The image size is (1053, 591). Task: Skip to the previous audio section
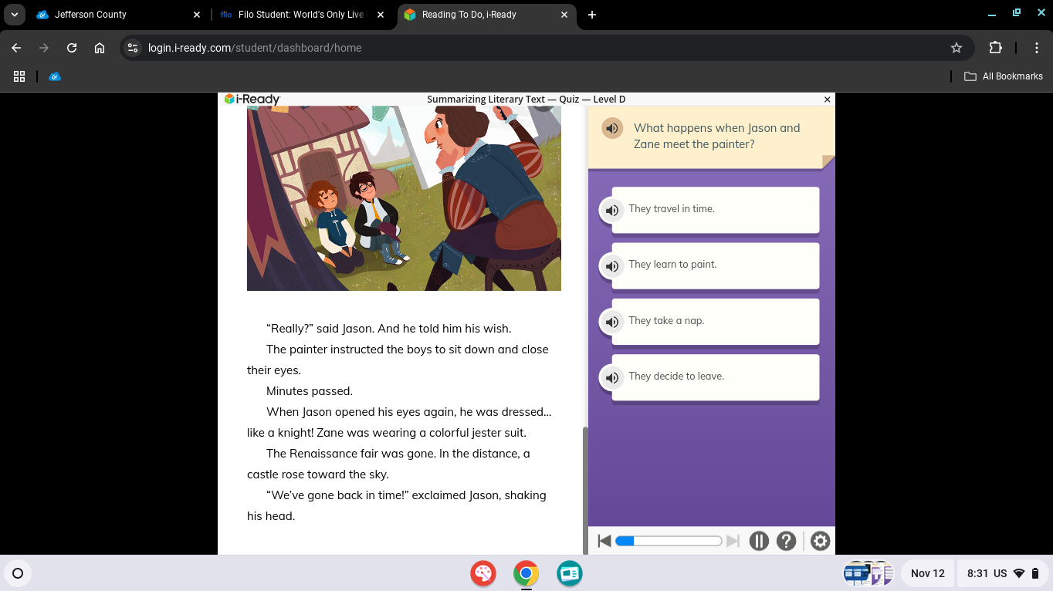[x=604, y=541]
